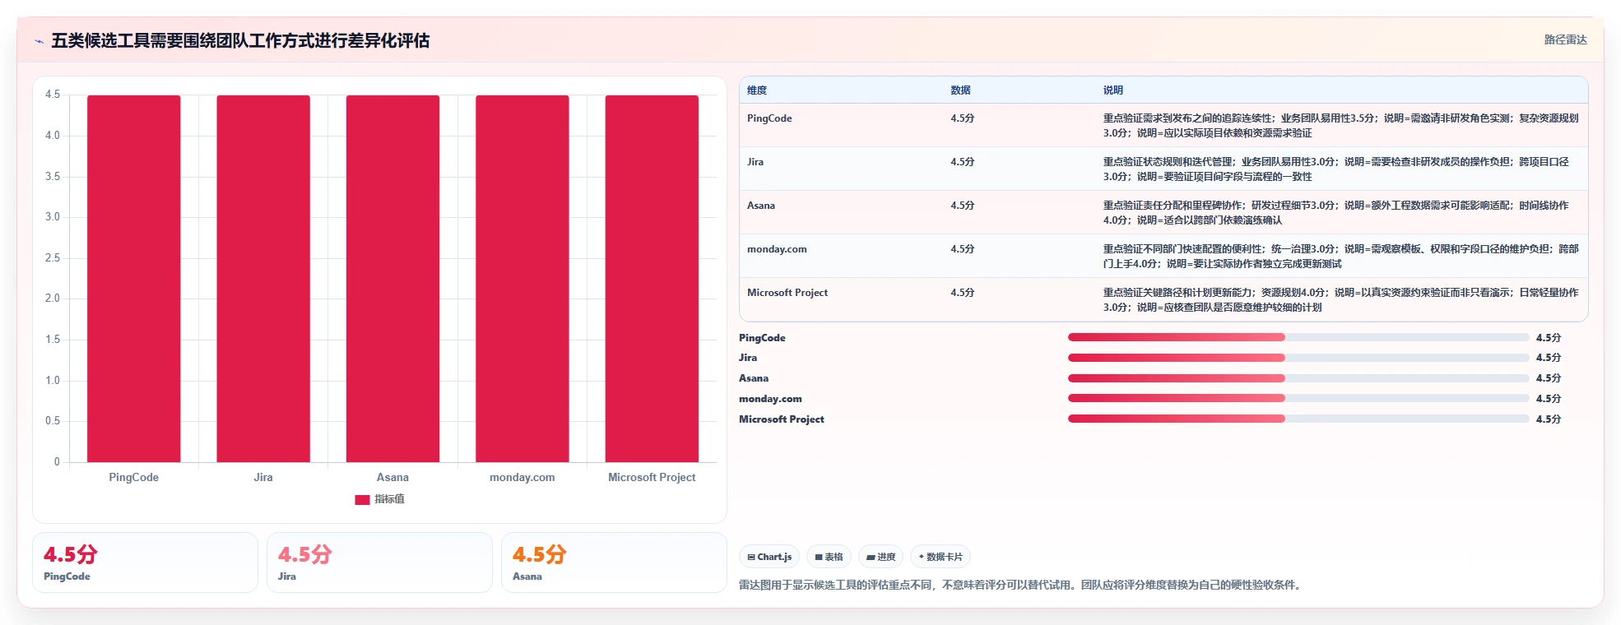Click the 表格 tag chip
Image resolution: width=1621 pixels, height=625 pixels.
tap(829, 557)
